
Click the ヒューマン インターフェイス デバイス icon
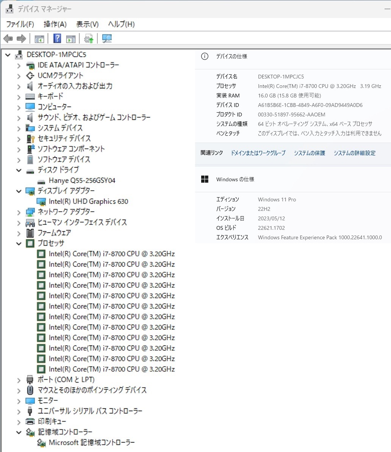30,223
